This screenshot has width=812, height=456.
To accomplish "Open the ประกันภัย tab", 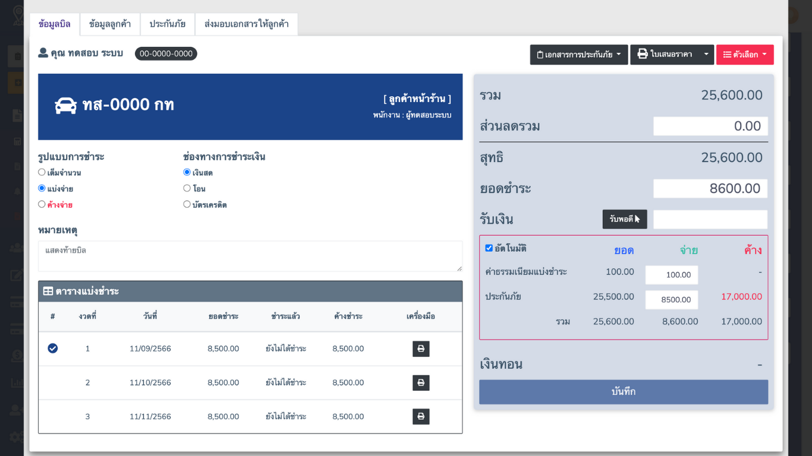I will (168, 24).
